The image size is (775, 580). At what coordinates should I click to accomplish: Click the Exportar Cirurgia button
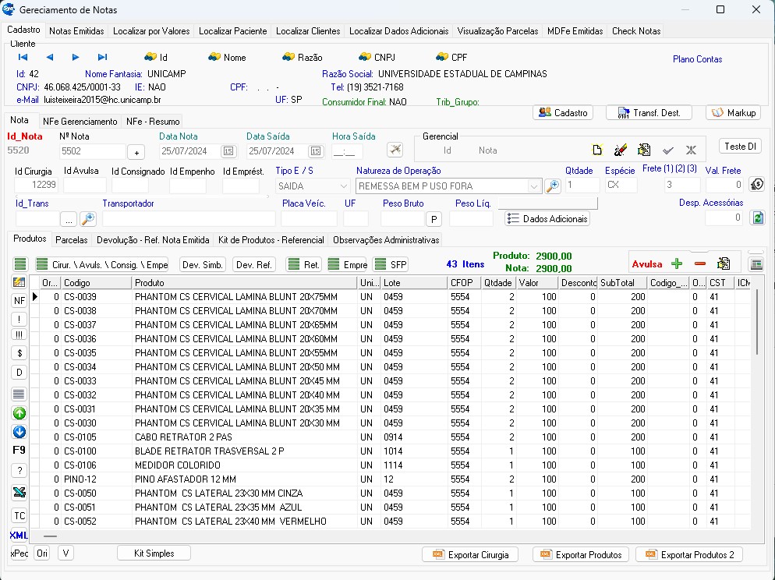point(470,554)
